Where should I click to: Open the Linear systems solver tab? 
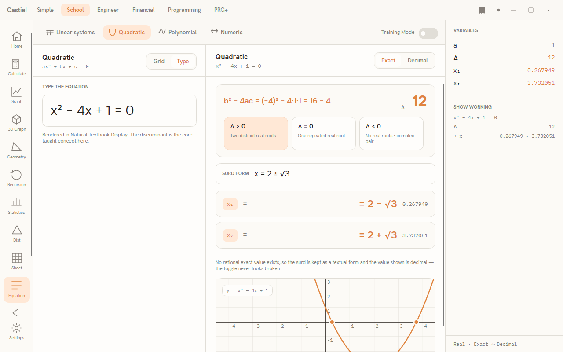(x=70, y=32)
